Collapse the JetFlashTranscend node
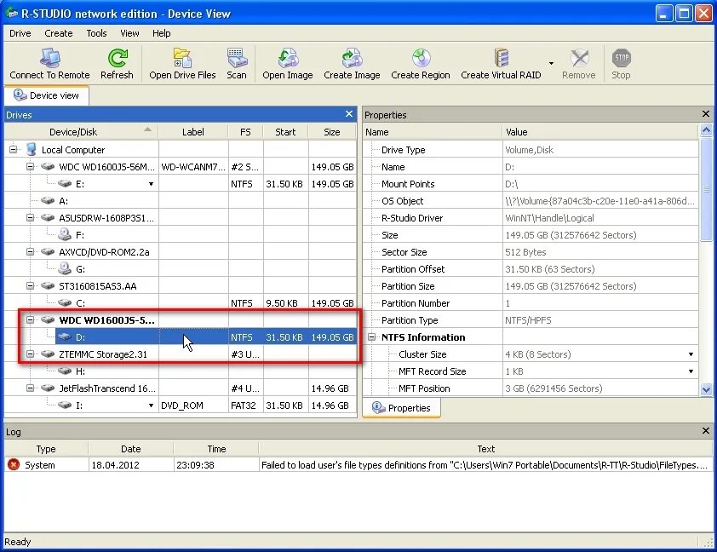Image resolution: width=717 pixels, height=552 pixels. point(30,388)
